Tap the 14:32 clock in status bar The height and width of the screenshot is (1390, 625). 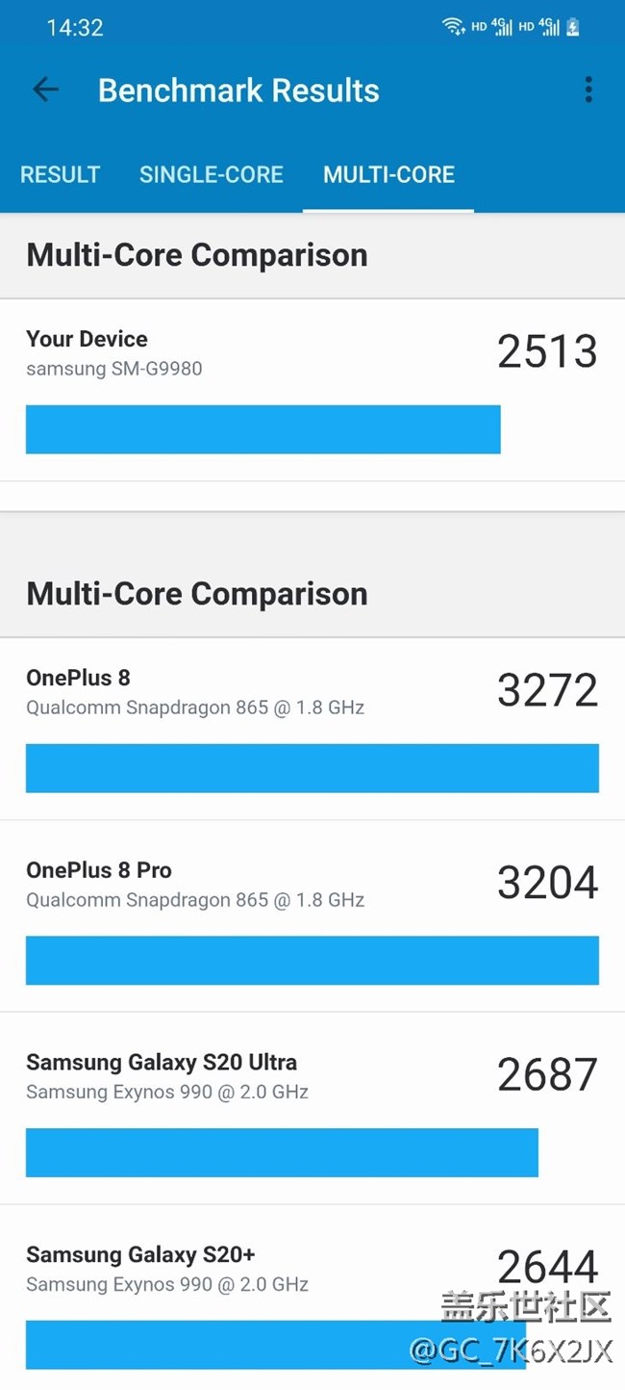(x=75, y=28)
